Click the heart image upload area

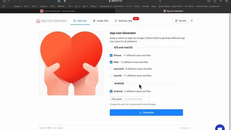(71, 64)
